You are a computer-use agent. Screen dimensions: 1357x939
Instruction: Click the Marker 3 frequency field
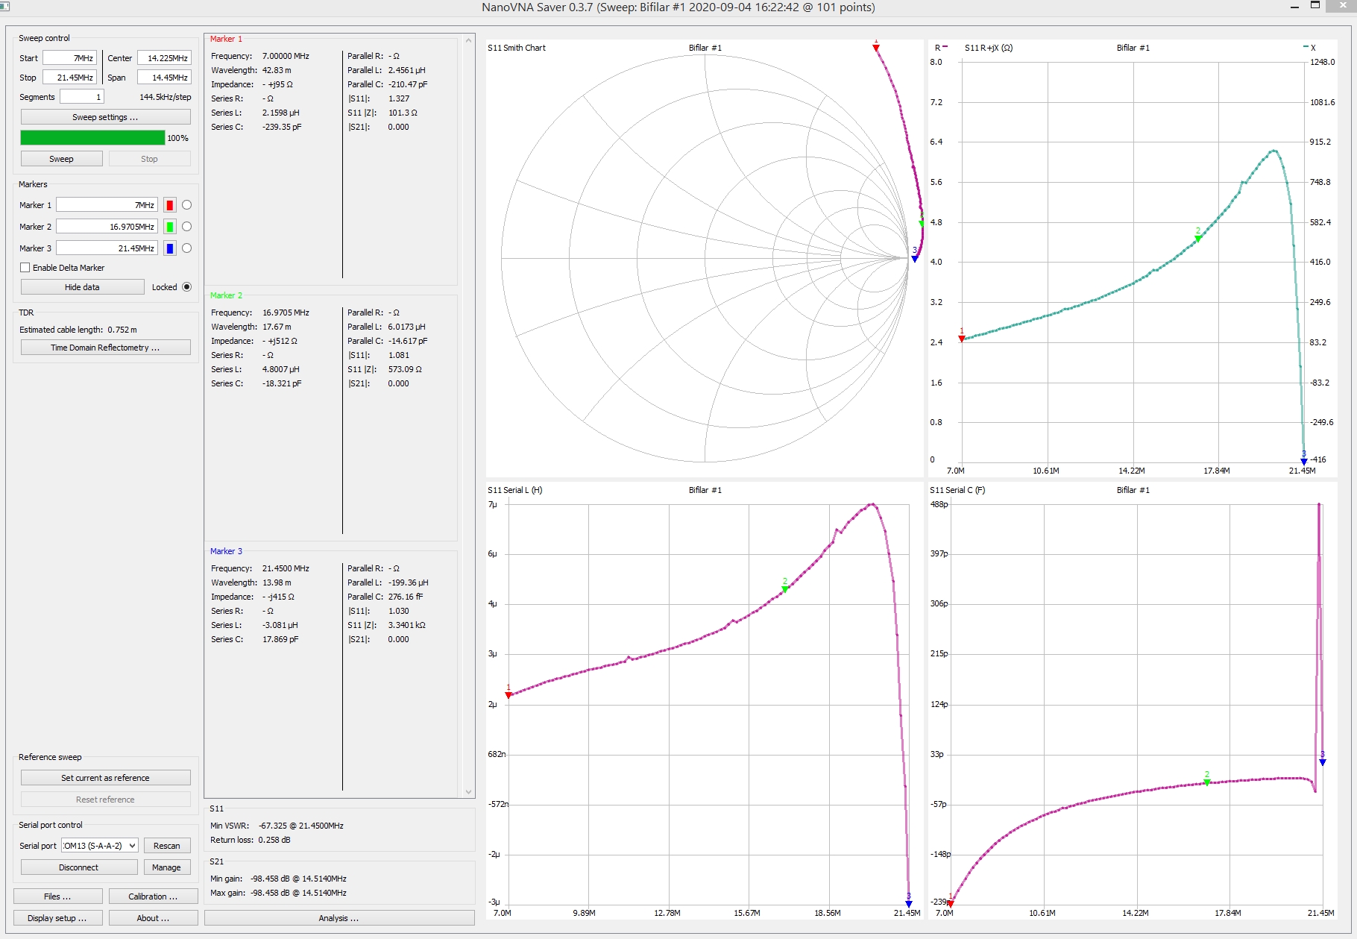(107, 248)
